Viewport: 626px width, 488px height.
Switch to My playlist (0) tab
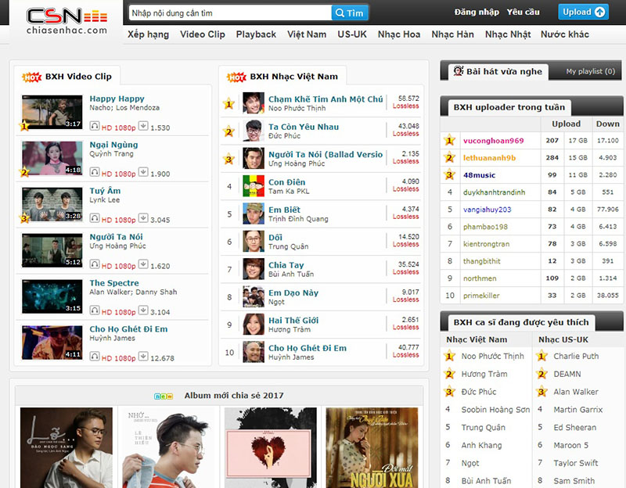point(590,71)
